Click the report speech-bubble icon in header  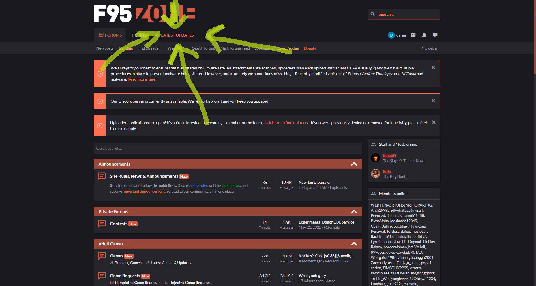tap(435, 35)
